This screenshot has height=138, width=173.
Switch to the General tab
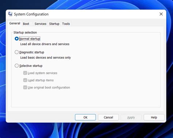click(x=15, y=23)
